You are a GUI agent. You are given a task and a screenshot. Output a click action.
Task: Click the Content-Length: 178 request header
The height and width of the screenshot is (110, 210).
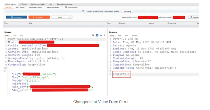tap(24, 55)
